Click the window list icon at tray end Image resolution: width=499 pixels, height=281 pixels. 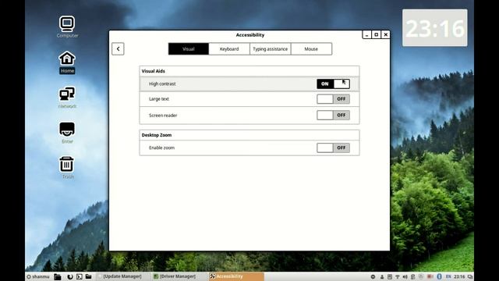[x=470, y=277]
